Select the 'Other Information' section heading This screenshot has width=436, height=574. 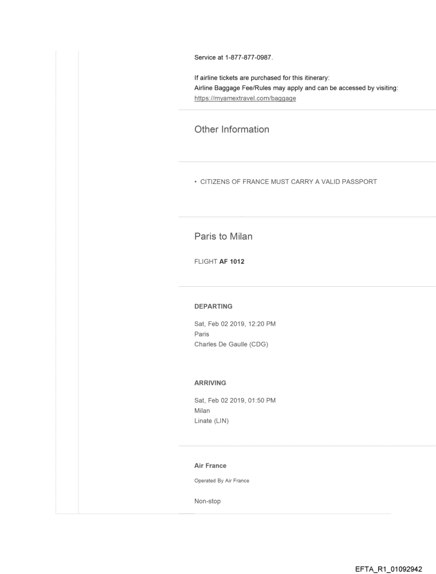point(232,129)
